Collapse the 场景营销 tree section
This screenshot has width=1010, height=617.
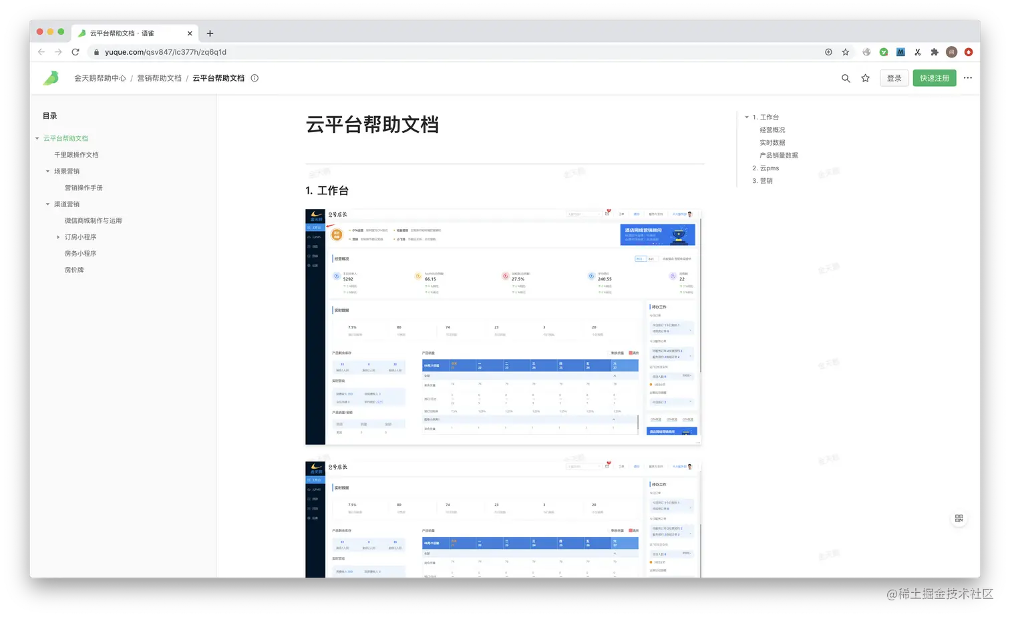(48, 172)
